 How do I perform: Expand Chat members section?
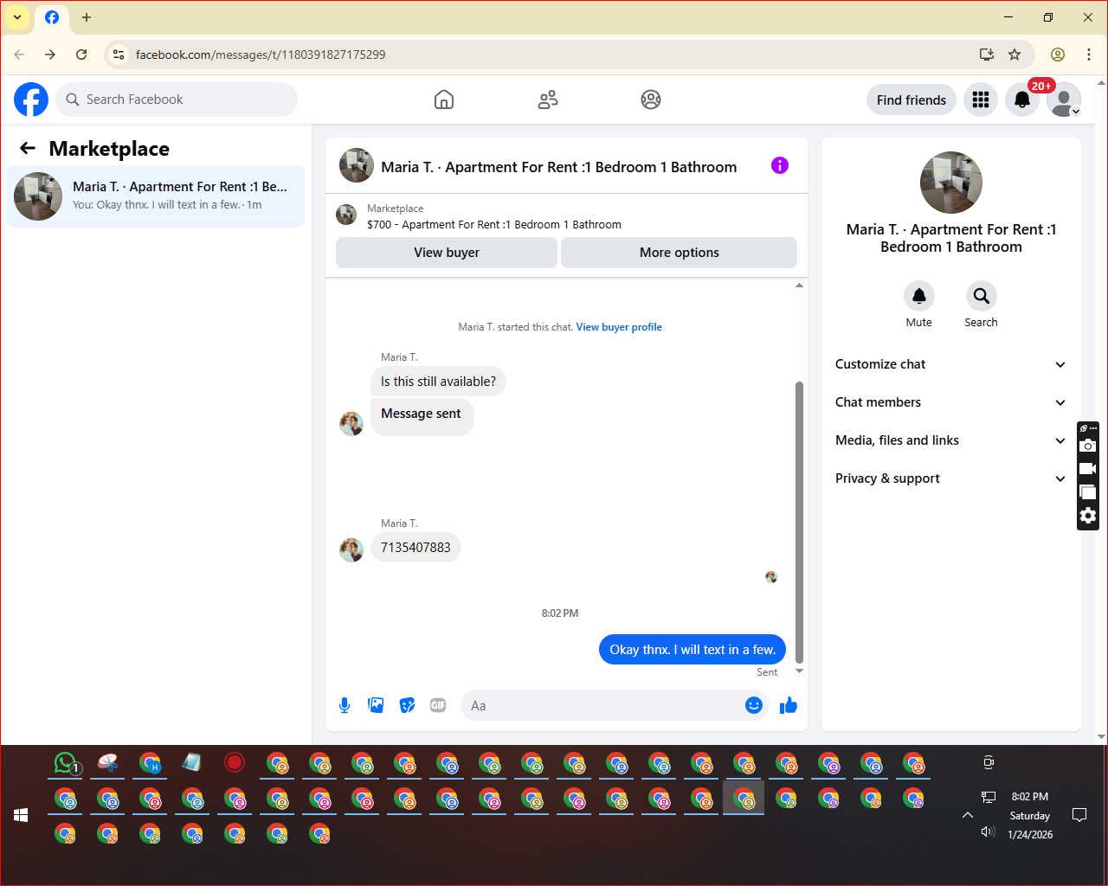click(x=950, y=402)
